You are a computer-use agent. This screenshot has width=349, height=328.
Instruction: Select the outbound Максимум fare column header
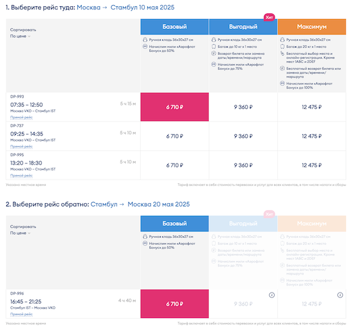click(x=311, y=26)
